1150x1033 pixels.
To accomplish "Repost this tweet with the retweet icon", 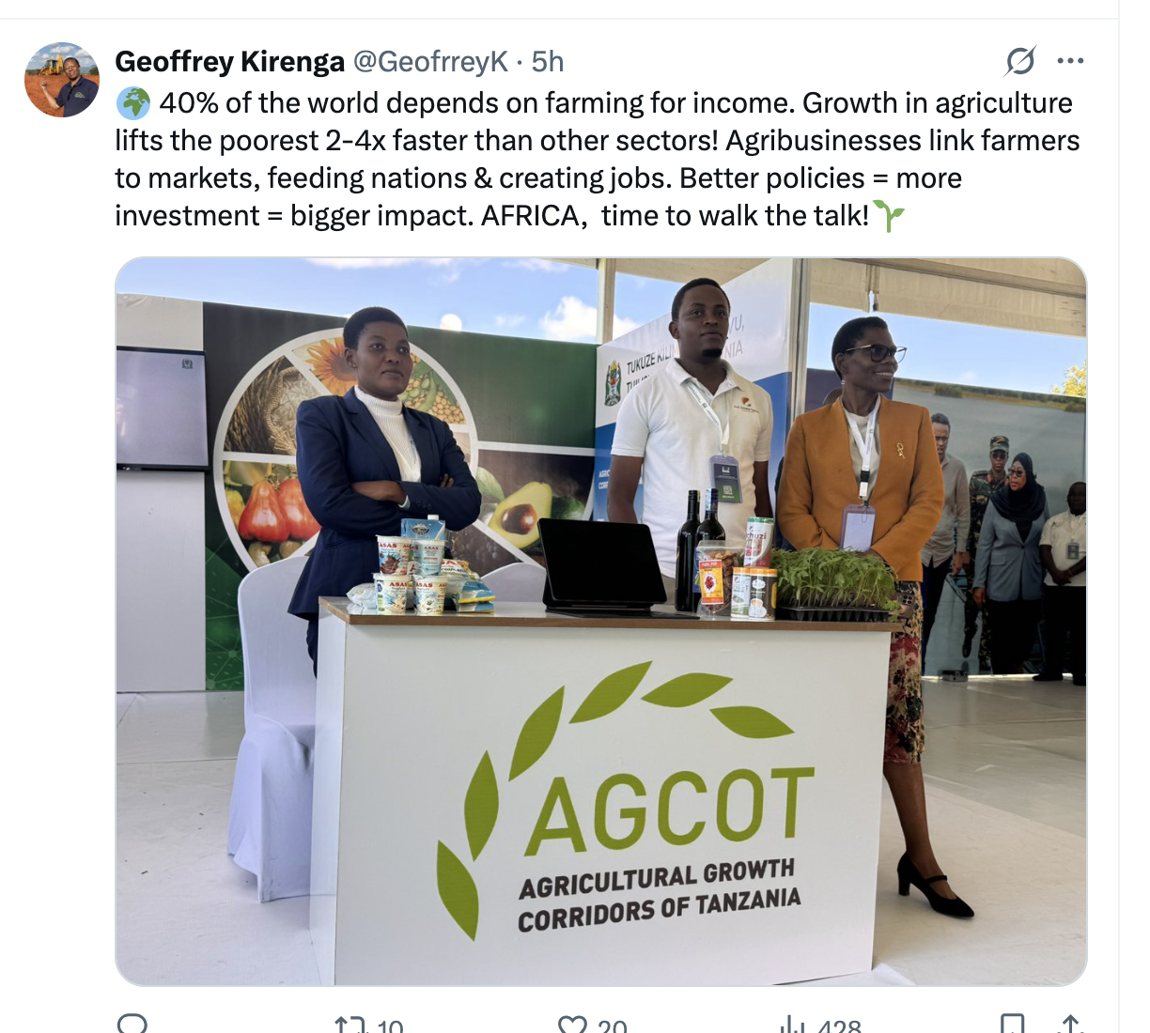I will pos(350,1025).
